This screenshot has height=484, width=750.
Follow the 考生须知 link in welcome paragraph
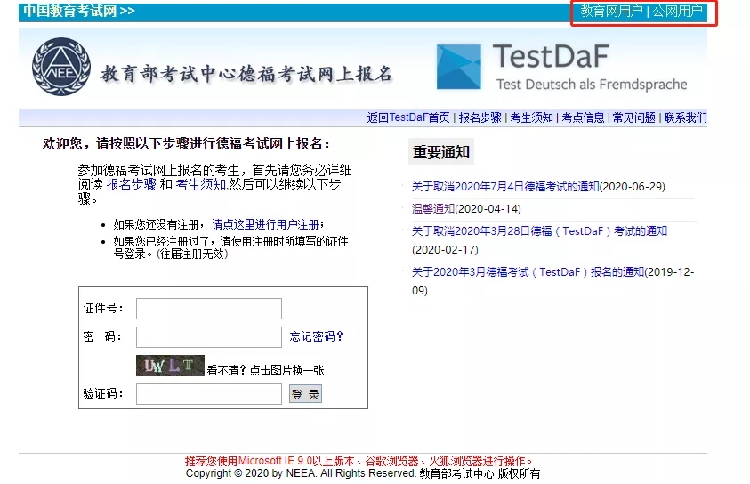coord(200,184)
